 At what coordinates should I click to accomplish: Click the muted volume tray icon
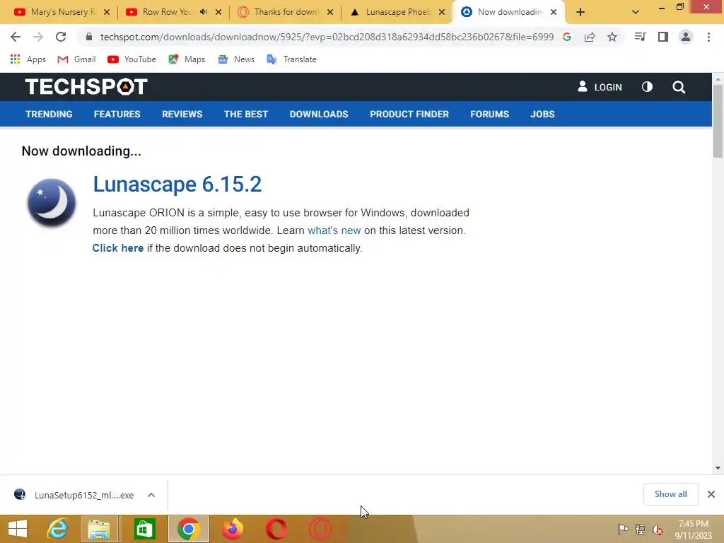click(658, 529)
